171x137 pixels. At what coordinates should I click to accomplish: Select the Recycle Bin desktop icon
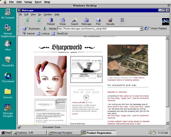click(8, 62)
